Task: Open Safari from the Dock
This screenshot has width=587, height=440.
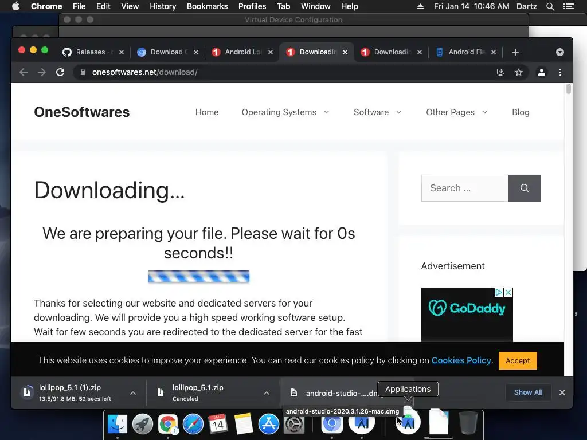Action: coord(193,424)
